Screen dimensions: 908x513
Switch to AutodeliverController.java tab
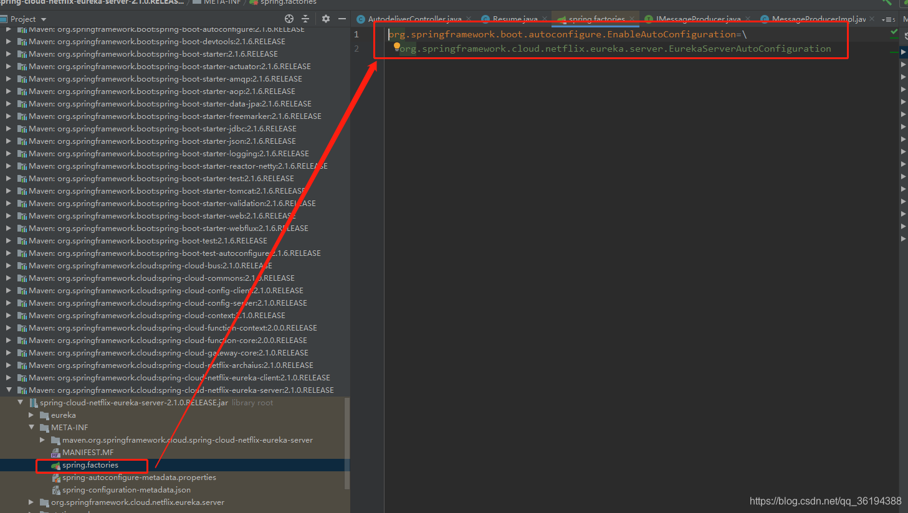(x=414, y=19)
